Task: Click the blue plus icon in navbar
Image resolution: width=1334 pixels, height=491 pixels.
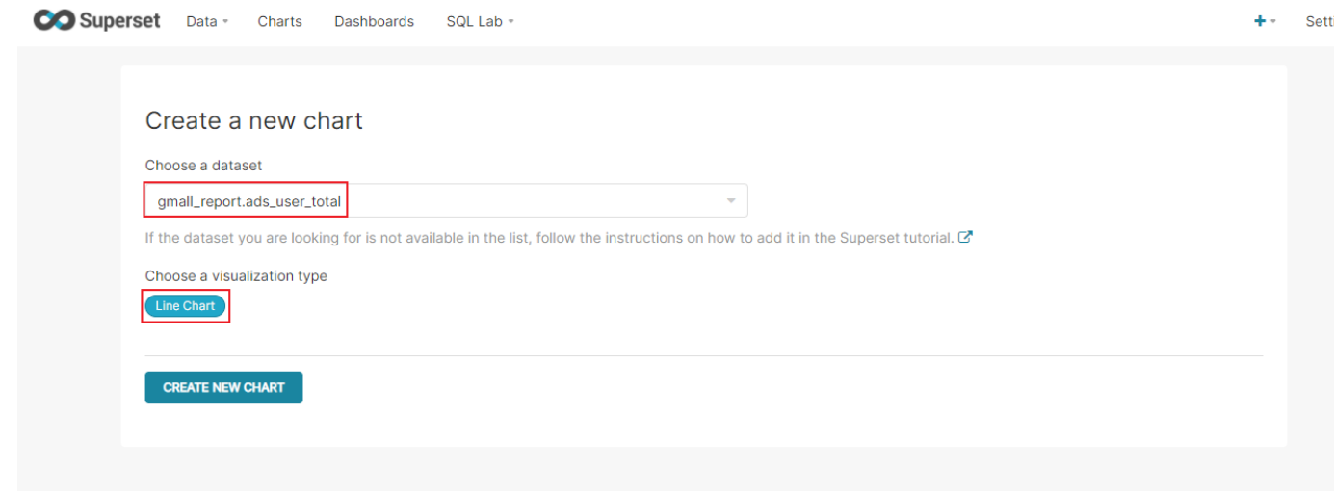Action: (x=1259, y=21)
